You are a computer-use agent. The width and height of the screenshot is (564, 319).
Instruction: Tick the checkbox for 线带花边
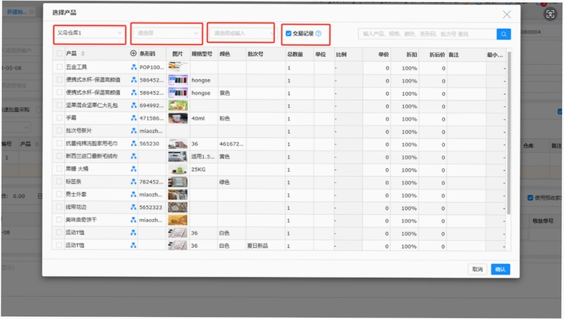(x=59, y=207)
